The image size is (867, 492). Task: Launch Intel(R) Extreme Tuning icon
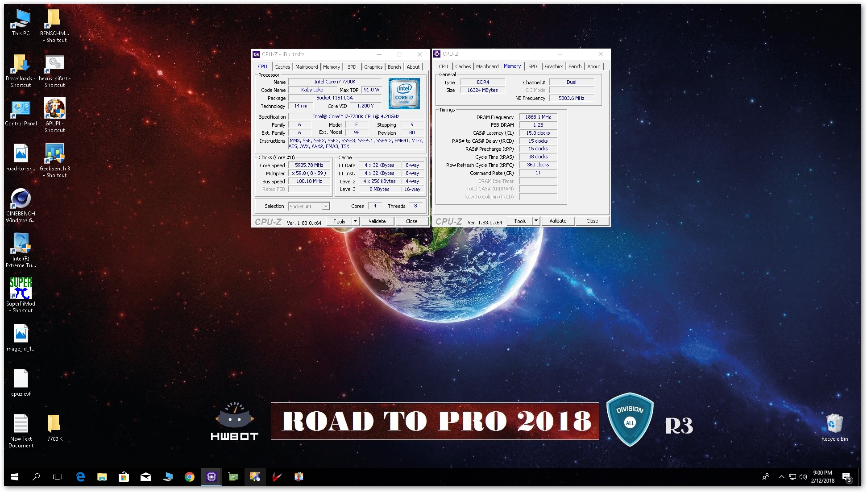(x=21, y=251)
